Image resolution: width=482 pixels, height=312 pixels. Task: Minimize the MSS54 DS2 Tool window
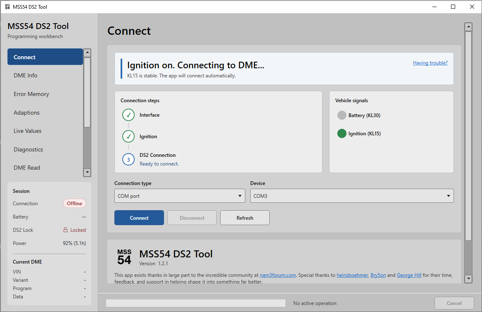pos(435,7)
